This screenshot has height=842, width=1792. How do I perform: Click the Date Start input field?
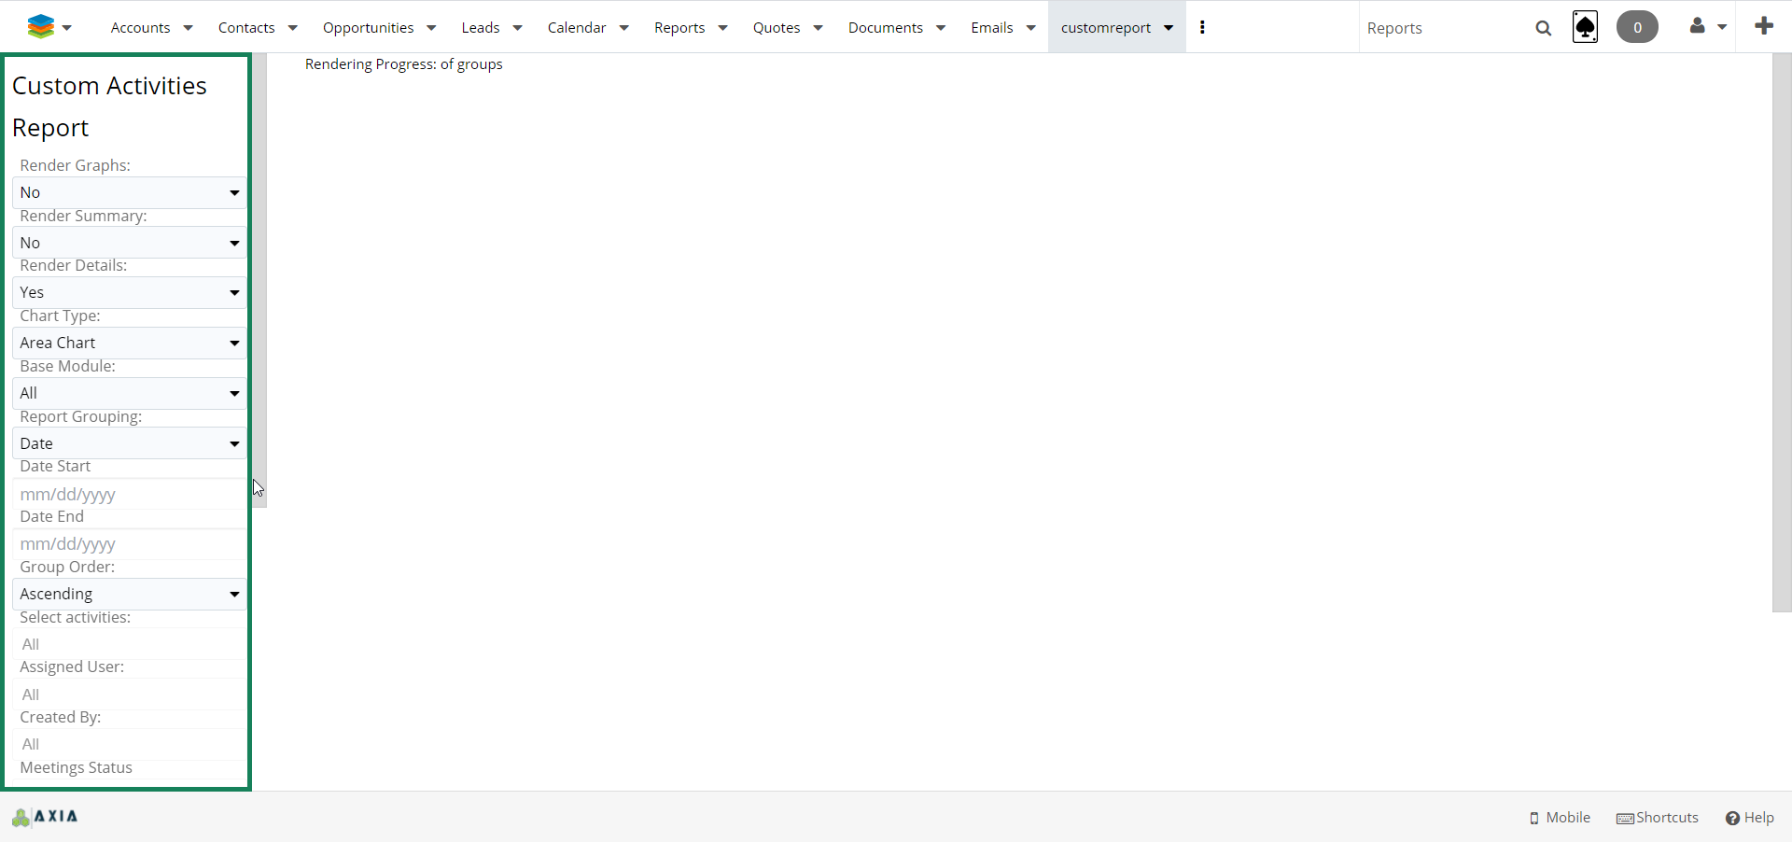coord(129,494)
